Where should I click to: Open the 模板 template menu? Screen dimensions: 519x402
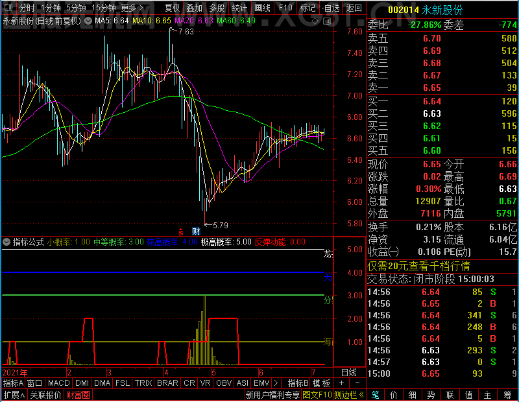point(321,383)
